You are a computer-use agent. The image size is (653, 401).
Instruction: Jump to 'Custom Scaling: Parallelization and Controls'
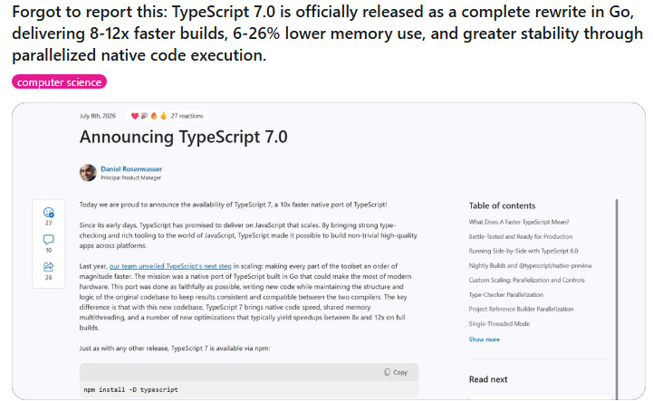pos(526,280)
